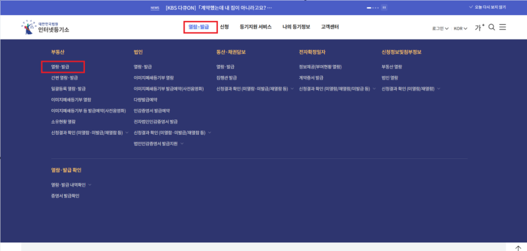
Task: Open 이미지폐쇄등기부 등 발급예약(사전음영화)
Action: pyautogui.click(x=89, y=110)
